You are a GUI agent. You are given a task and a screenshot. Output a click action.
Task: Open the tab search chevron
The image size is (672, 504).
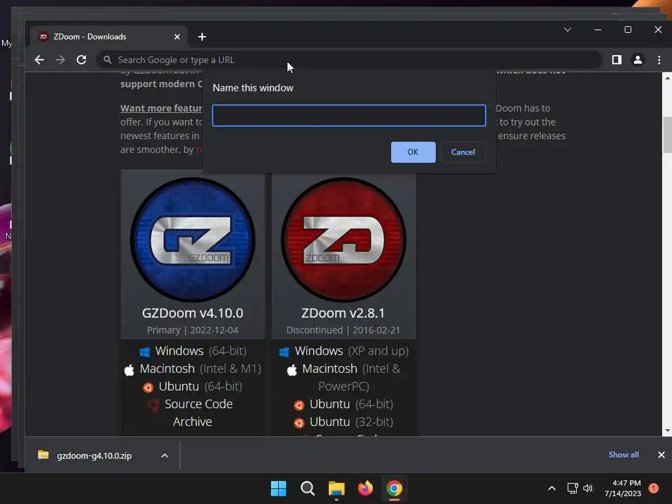[568, 30]
